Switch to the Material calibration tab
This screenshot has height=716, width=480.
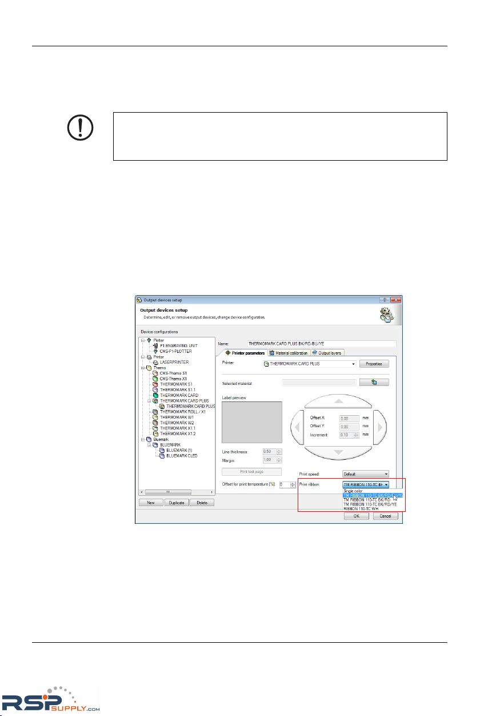289,353
